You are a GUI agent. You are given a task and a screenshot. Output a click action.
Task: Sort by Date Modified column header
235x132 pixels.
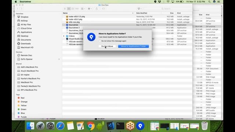point(142,13)
